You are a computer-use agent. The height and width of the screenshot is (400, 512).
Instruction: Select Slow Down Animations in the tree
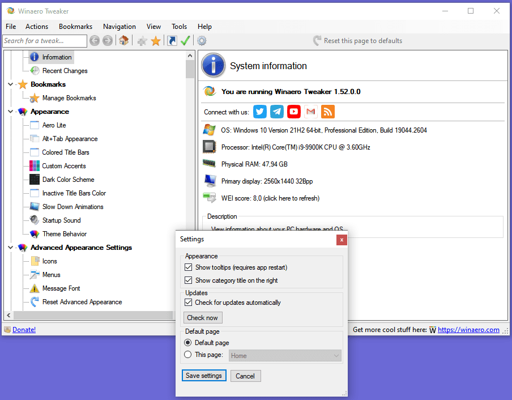73,207
